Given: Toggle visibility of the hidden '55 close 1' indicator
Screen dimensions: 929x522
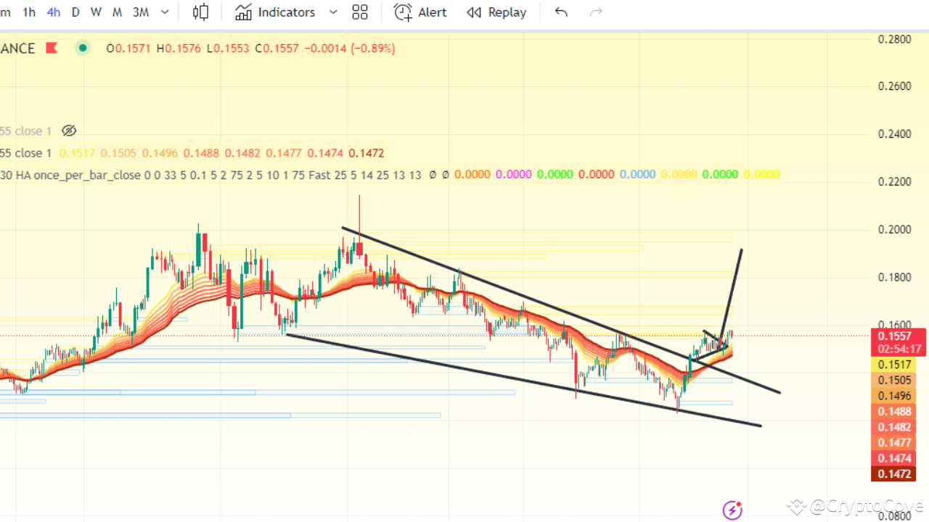Looking at the screenshot, I should 69,130.
